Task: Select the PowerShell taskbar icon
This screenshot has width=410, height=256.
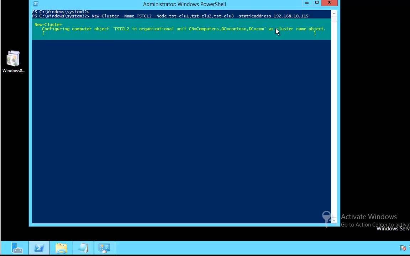Action: [x=39, y=247]
